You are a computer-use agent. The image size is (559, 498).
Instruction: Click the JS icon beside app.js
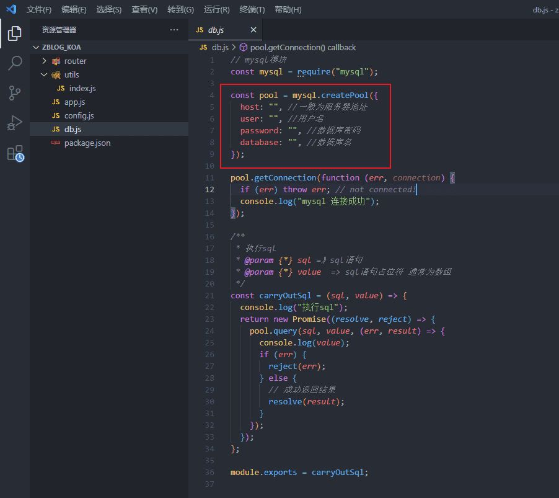(x=56, y=102)
